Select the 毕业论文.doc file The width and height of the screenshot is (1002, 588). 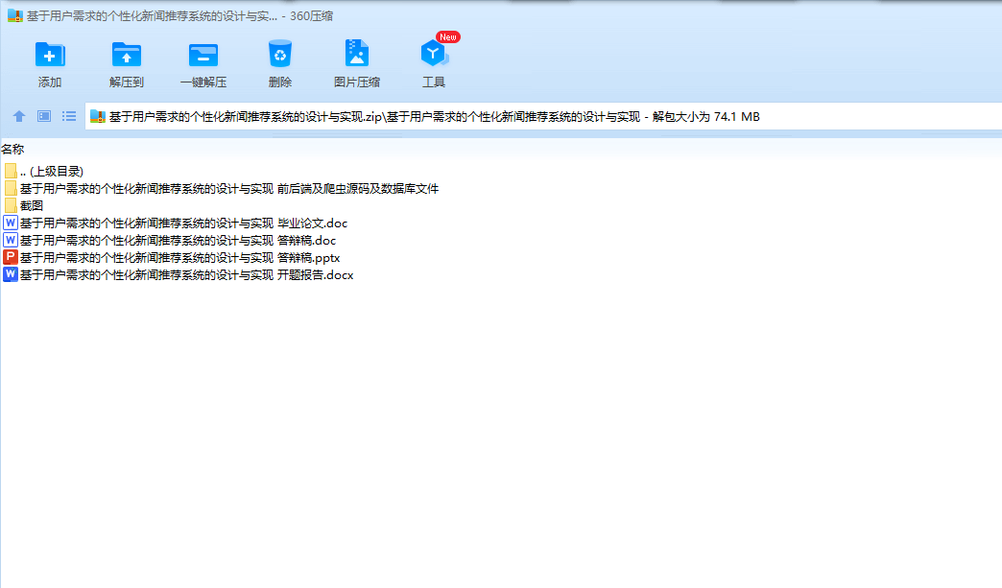[x=176, y=223]
